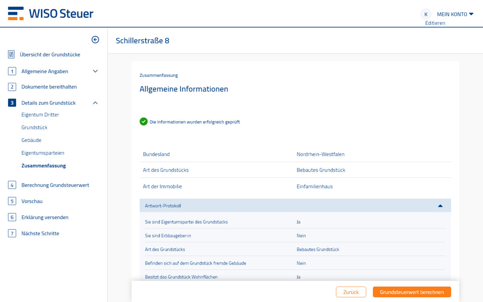Go to Erklärung versenden step
The width and height of the screenshot is (483, 302).
[45, 217]
